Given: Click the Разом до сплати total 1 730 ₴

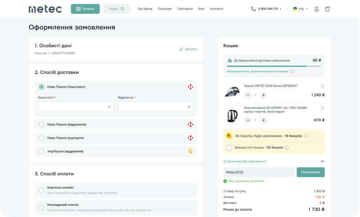Looking at the screenshot, I should click(316, 209).
